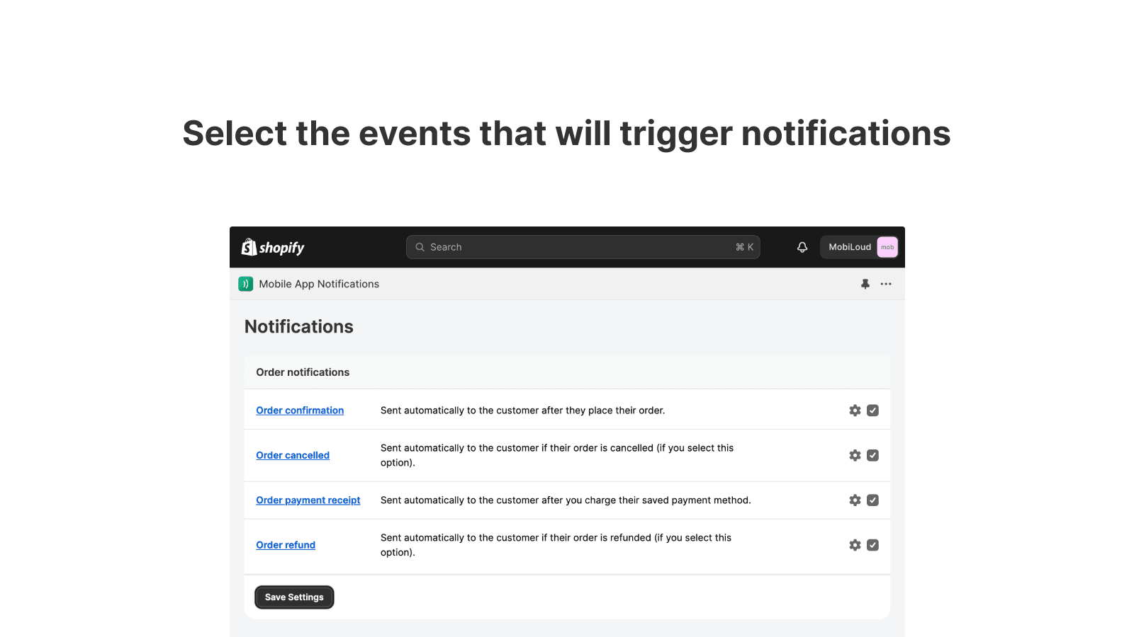
Task: Click the pink mob store avatar
Action: (887, 247)
